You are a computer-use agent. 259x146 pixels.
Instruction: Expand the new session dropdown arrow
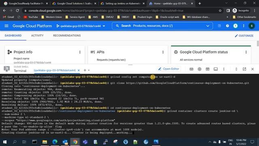tap(89, 70)
